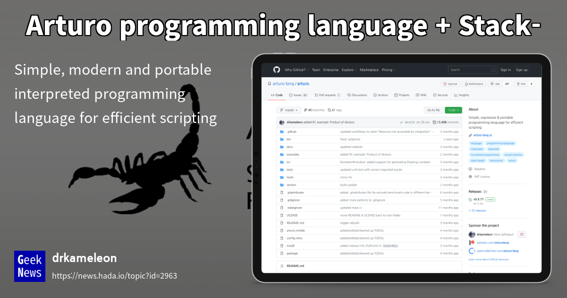Image resolution: width=567 pixels, height=298 pixels.
Task: Open the .github folder
Action: [291, 131]
